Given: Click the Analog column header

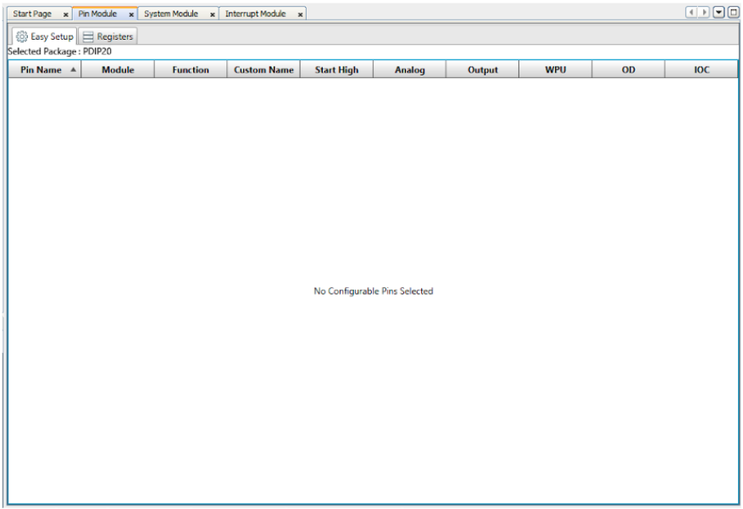Looking at the screenshot, I should point(409,69).
